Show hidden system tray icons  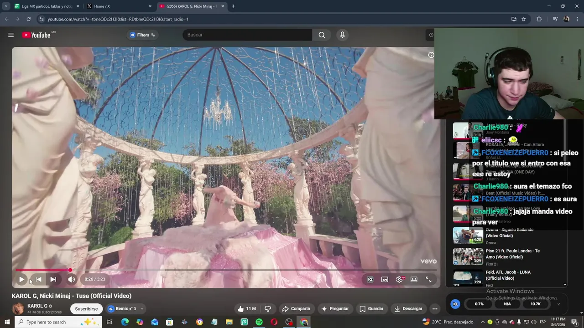click(483, 322)
